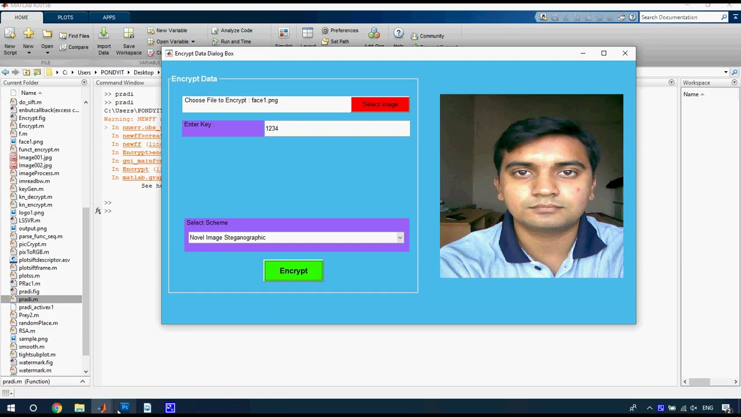The image size is (741, 417).
Task: Click the browse for folder icon
Action: [x=38, y=72]
